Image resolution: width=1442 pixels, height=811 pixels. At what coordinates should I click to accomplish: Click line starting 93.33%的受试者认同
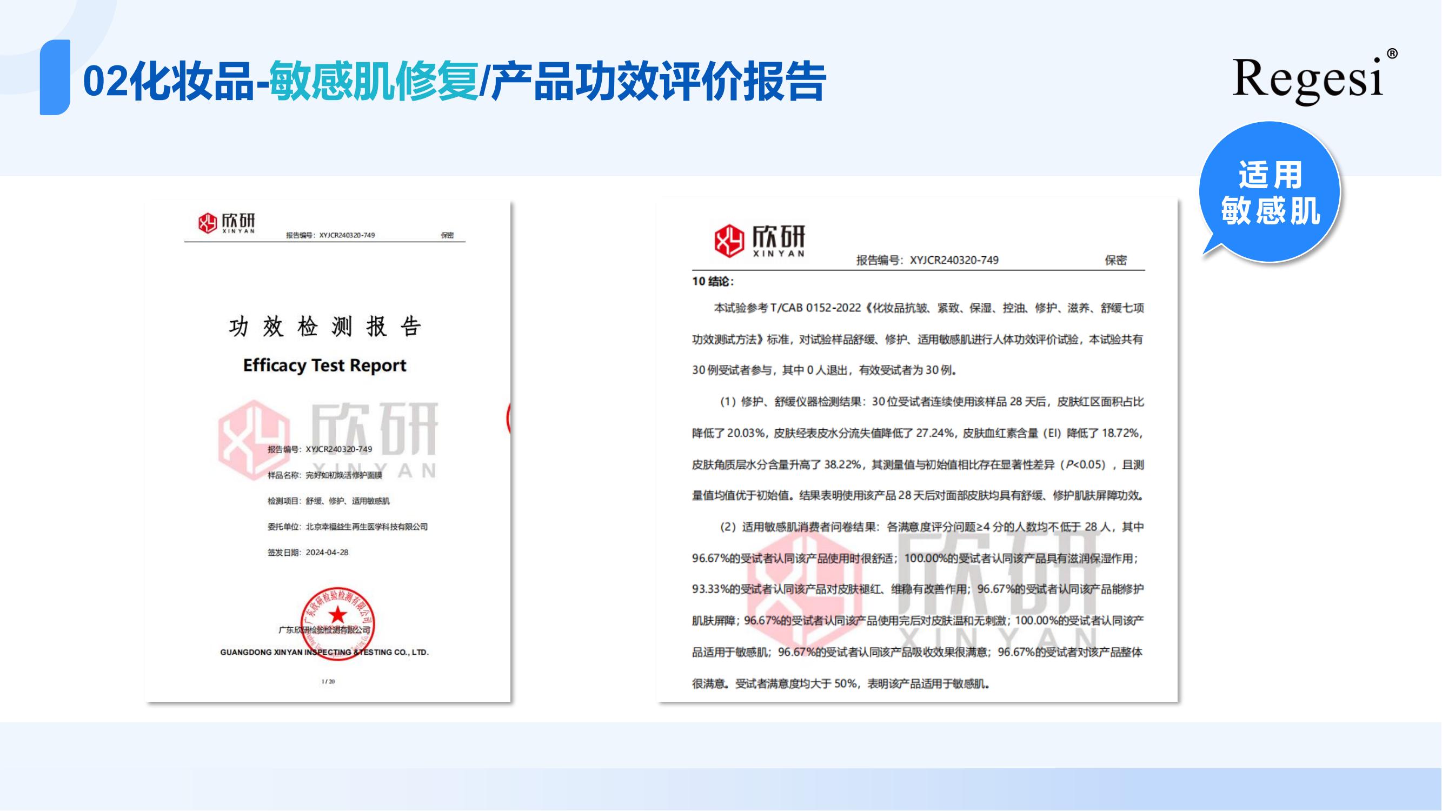click(918, 589)
